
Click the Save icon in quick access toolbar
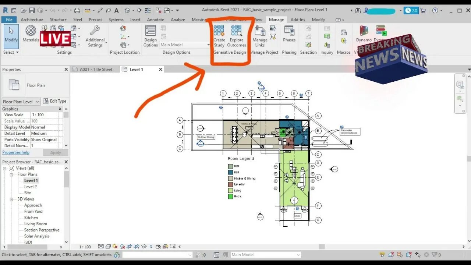click(x=32, y=10)
